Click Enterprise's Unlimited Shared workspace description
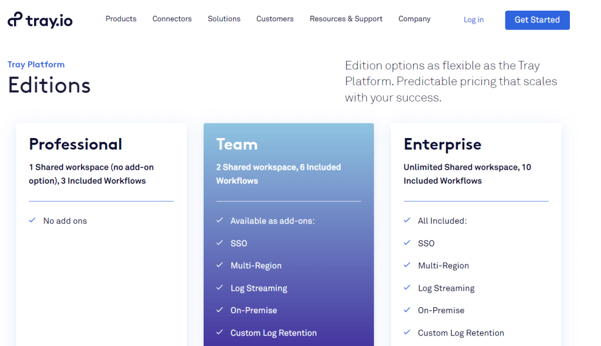 (467, 174)
